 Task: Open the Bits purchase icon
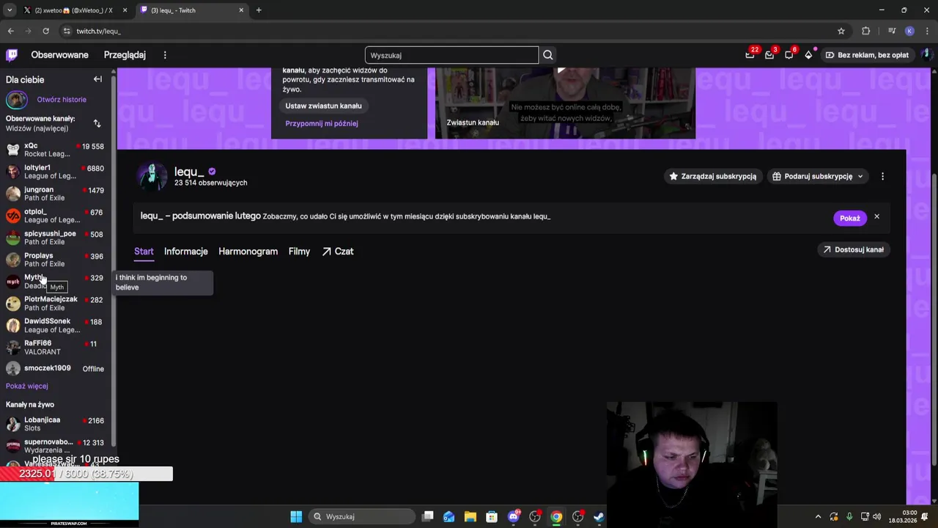(x=808, y=55)
